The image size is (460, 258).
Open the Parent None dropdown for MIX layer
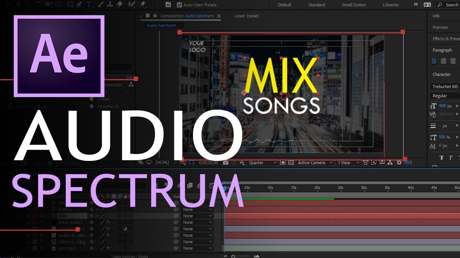click(x=197, y=216)
